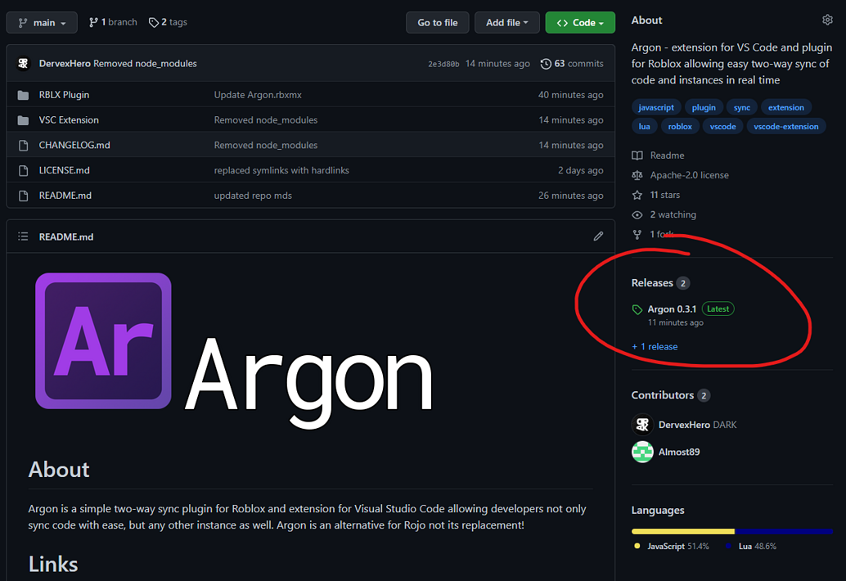Star the repository

637,195
